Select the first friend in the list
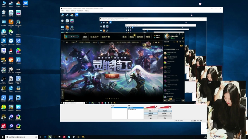 173,53
